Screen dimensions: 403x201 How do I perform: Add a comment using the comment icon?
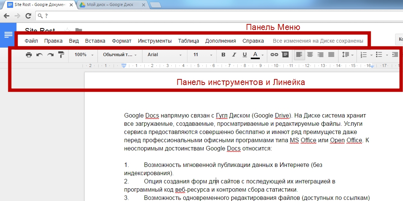tap(285, 55)
